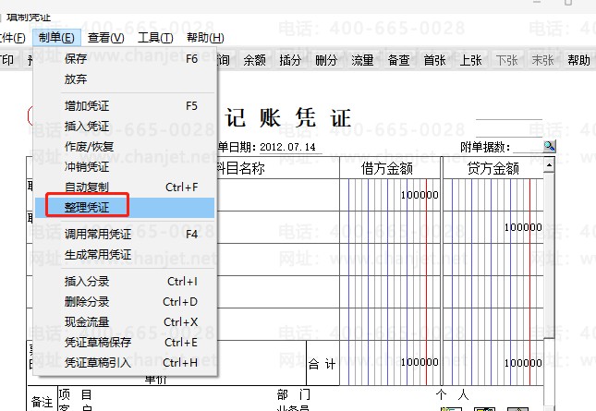
Task: Click the toolbar 帮助 button
Action: coord(578,60)
